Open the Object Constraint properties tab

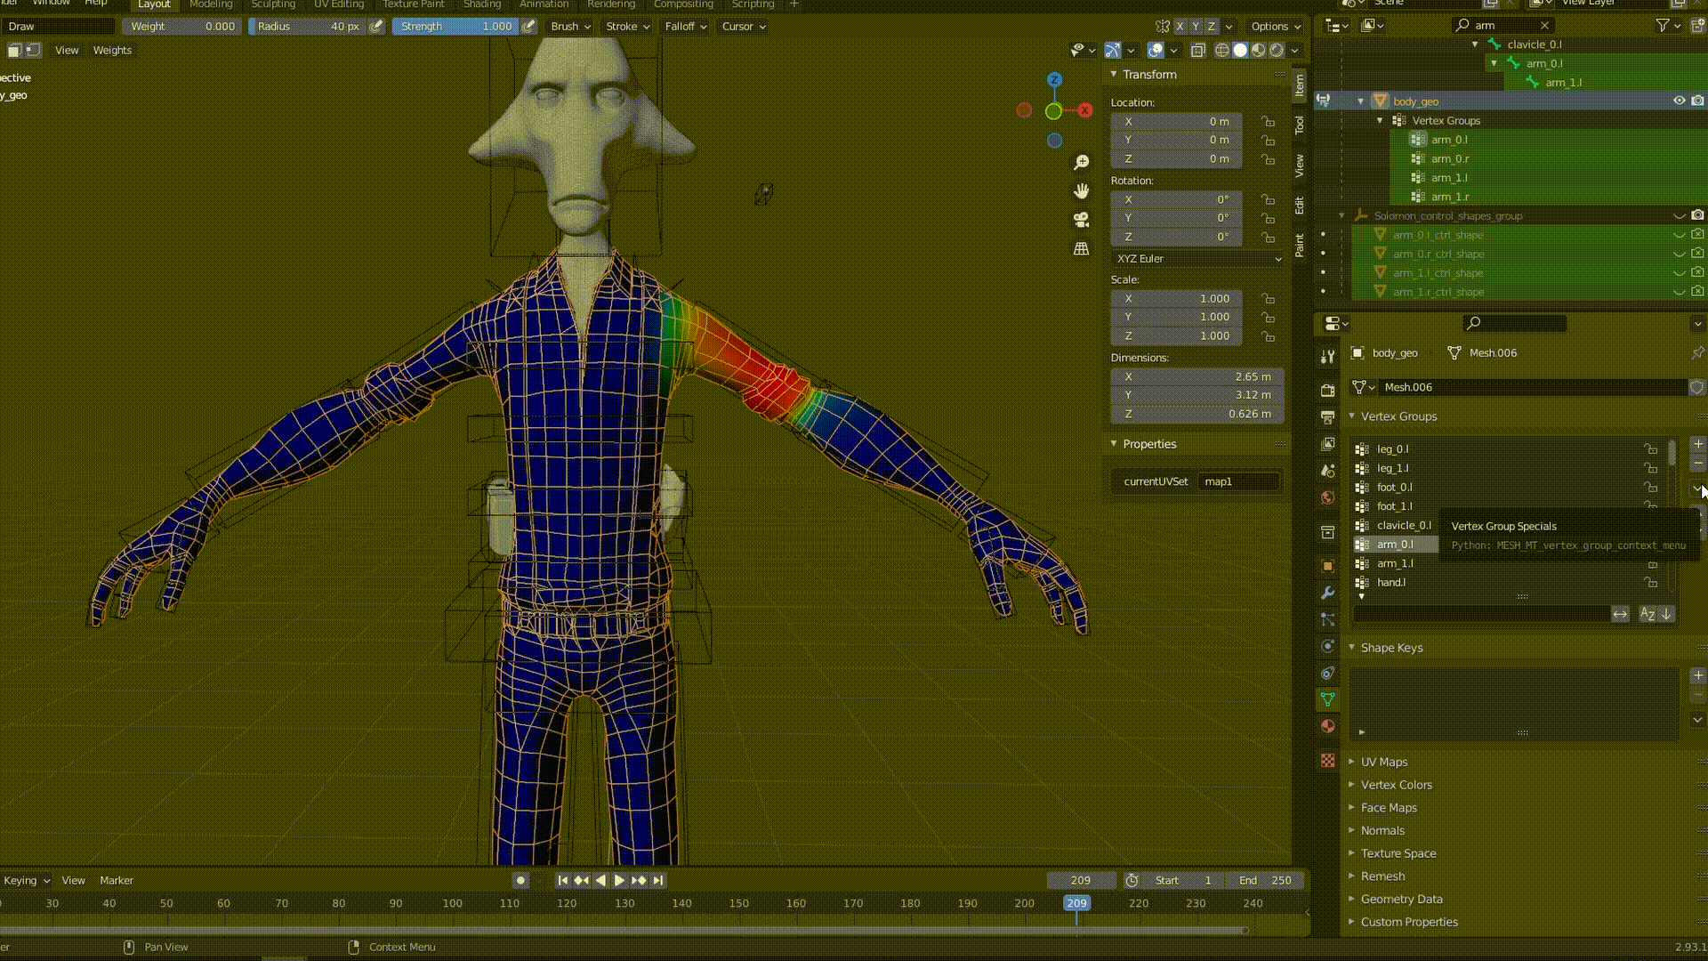tap(1327, 673)
